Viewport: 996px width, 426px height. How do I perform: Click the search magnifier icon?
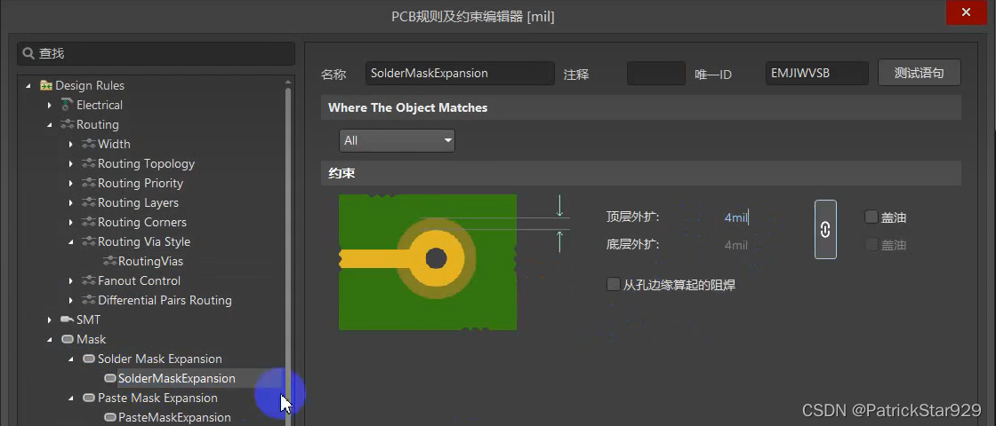(x=28, y=54)
